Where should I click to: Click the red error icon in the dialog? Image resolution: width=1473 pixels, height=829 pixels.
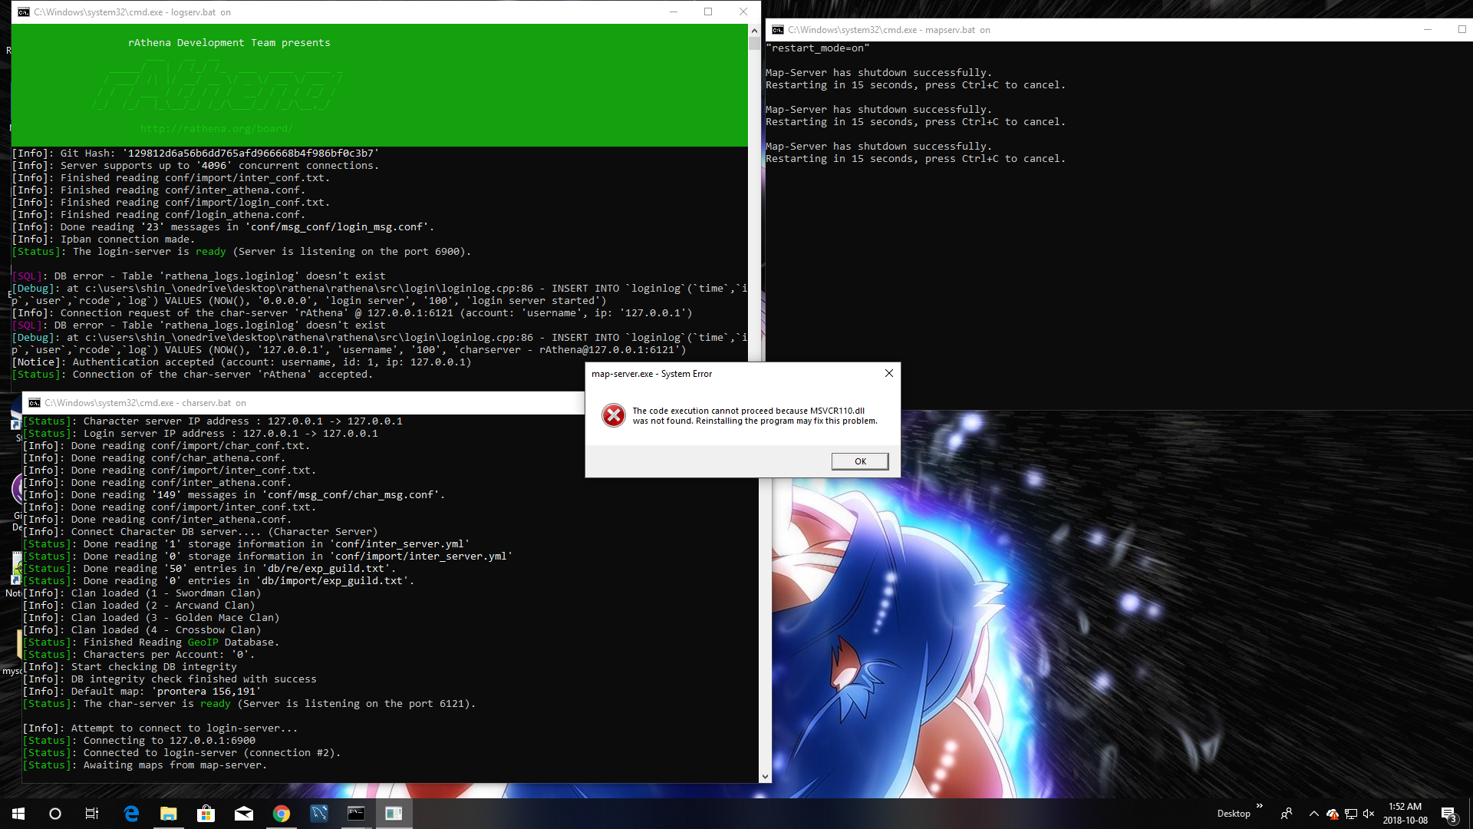613,415
